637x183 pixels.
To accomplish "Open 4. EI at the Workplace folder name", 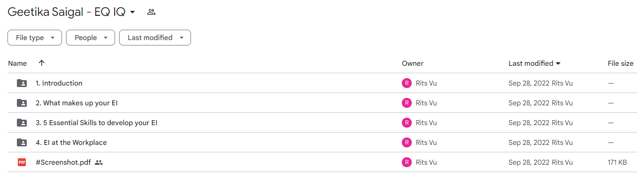I will tap(71, 142).
